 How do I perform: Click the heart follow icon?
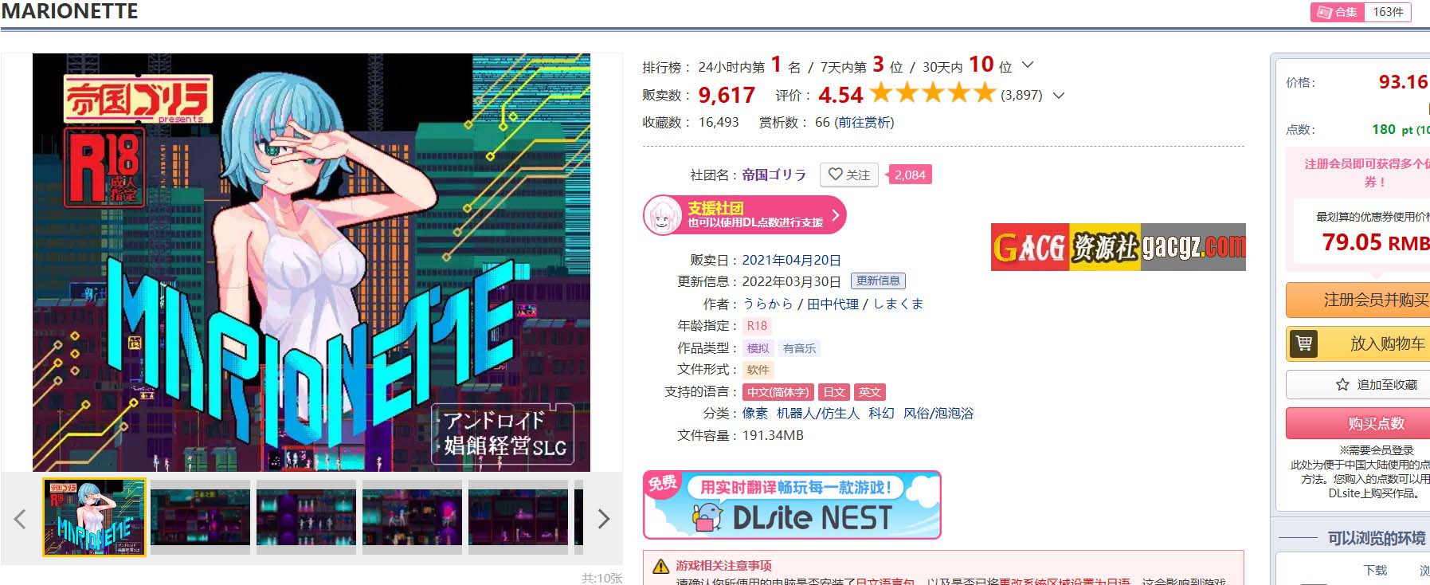point(835,175)
